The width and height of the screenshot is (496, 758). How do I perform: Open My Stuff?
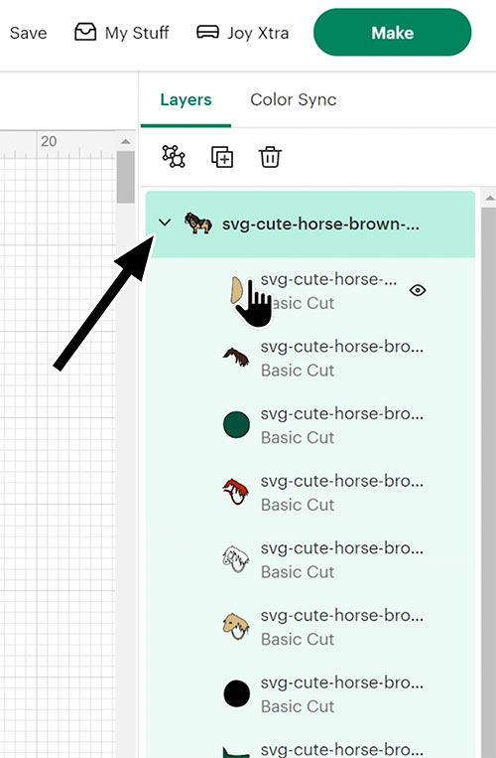click(x=122, y=33)
